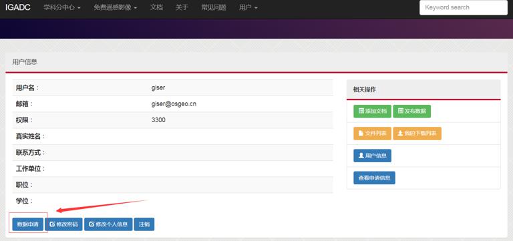Expand the 免费遥感影像 dropdown menu
513x241 pixels.
pyautogui.click(x=115, y=7)
